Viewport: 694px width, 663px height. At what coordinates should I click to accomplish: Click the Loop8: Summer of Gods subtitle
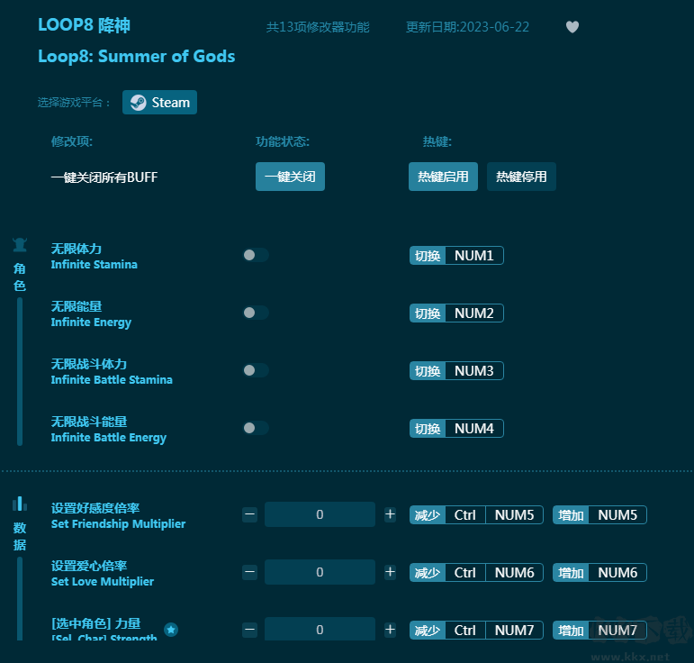[x=136, y=56]
